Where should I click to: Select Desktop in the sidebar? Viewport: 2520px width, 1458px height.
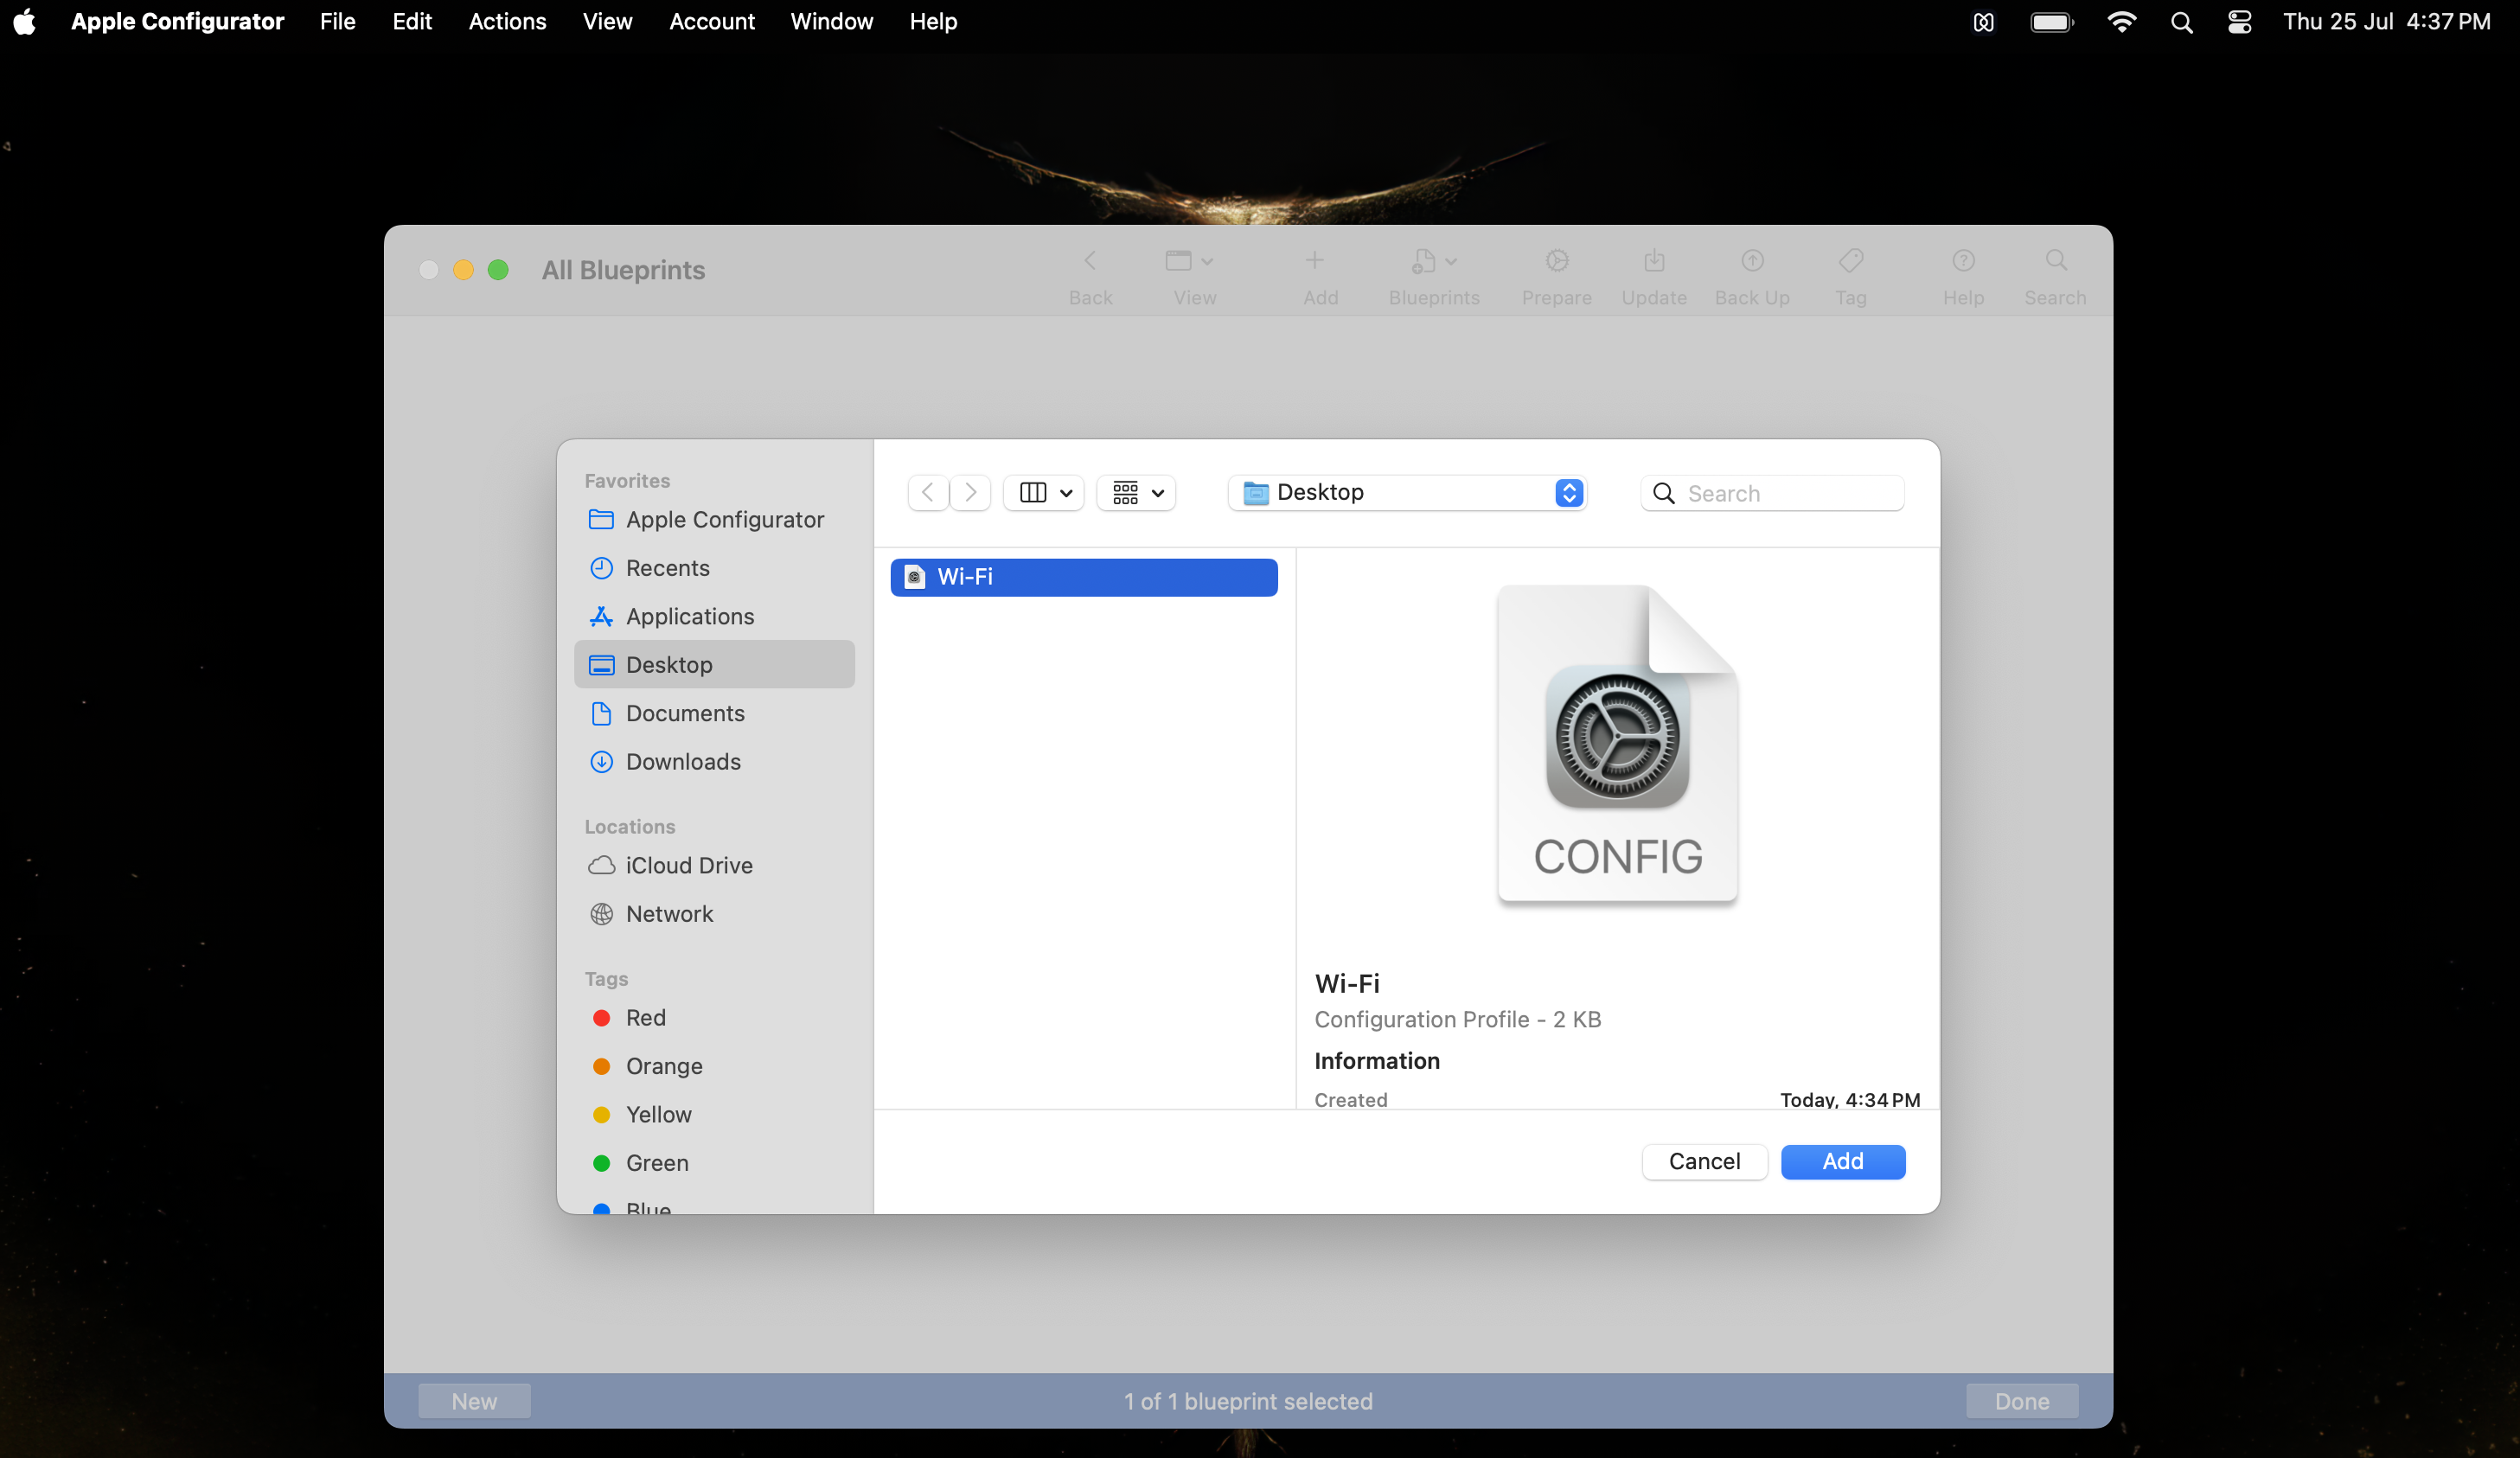pyautogui.click(x=714, y=665)
